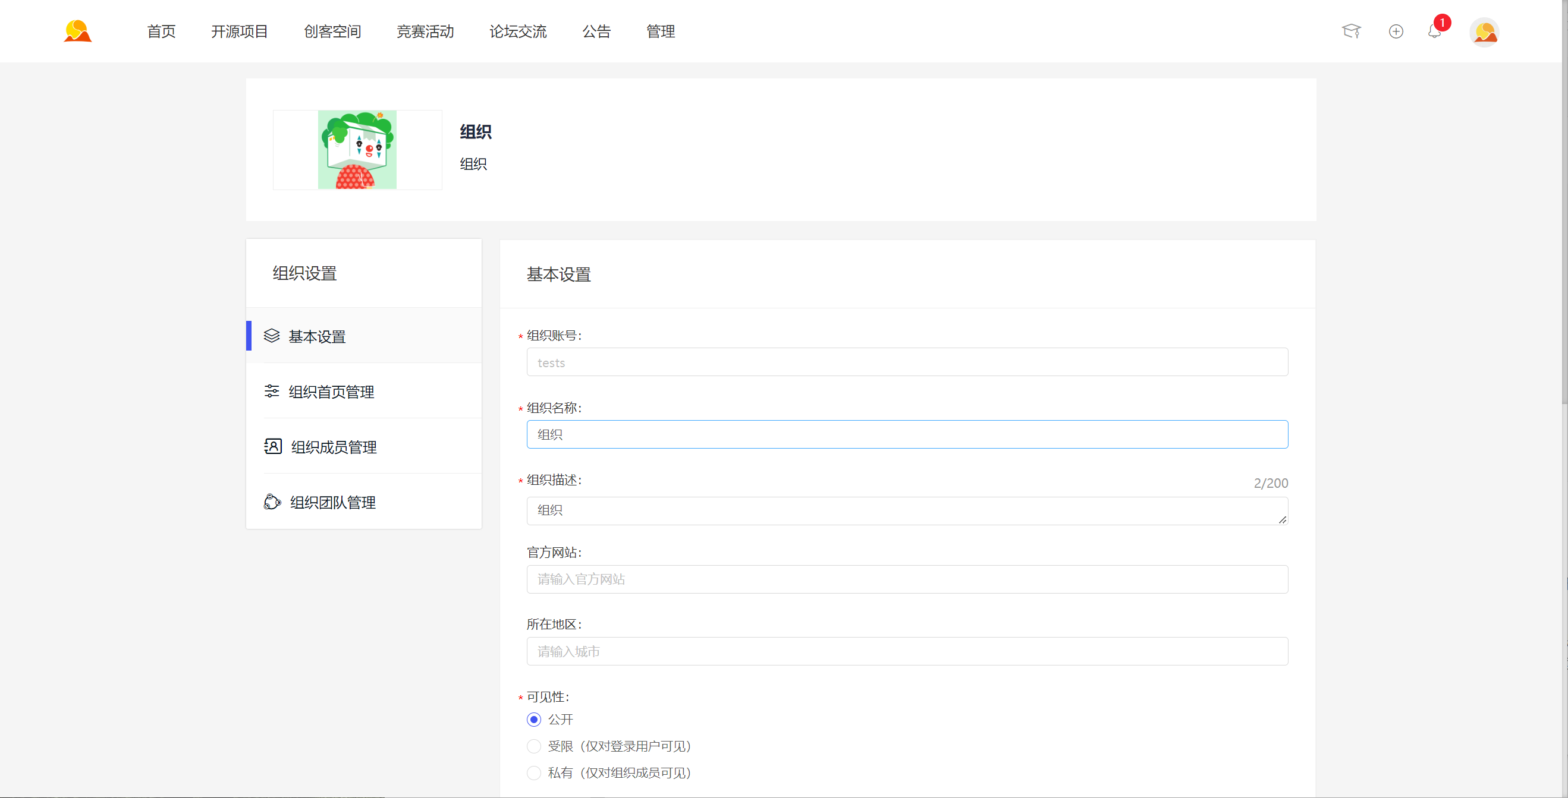Viewport: 1568px width, 798px height.
Task: Click the team icon beside 组织团队管理
Action: tap(272, 501)
